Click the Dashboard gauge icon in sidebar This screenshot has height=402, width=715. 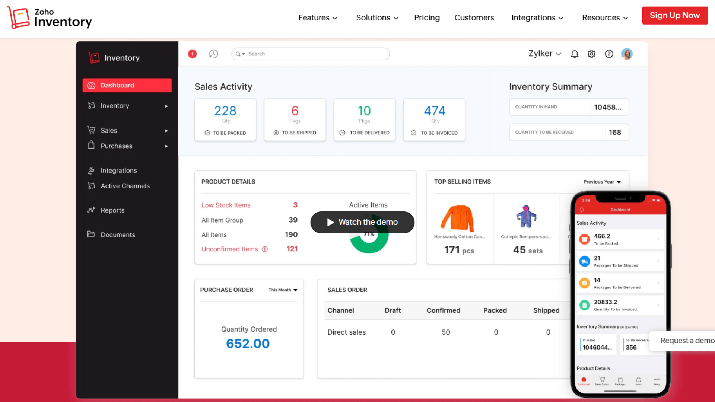(x=91, y=85)
